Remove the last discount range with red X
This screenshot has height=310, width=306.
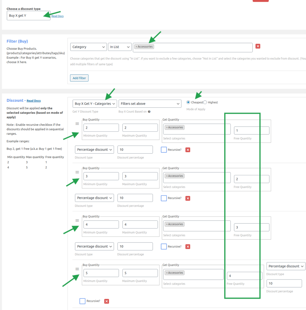tap(106, 301)
